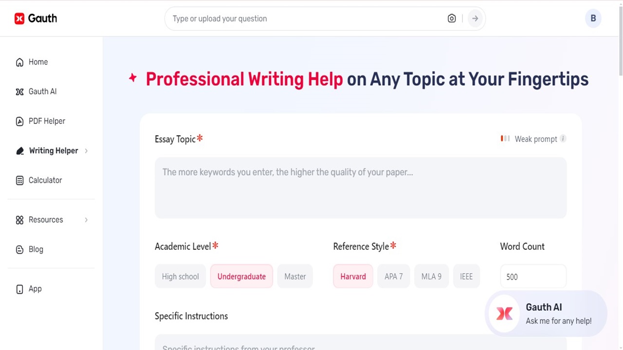The height and width of the screenshot is (350, 623).
Task: Expand the Resources menu
Action: click(x=86, y=220)
